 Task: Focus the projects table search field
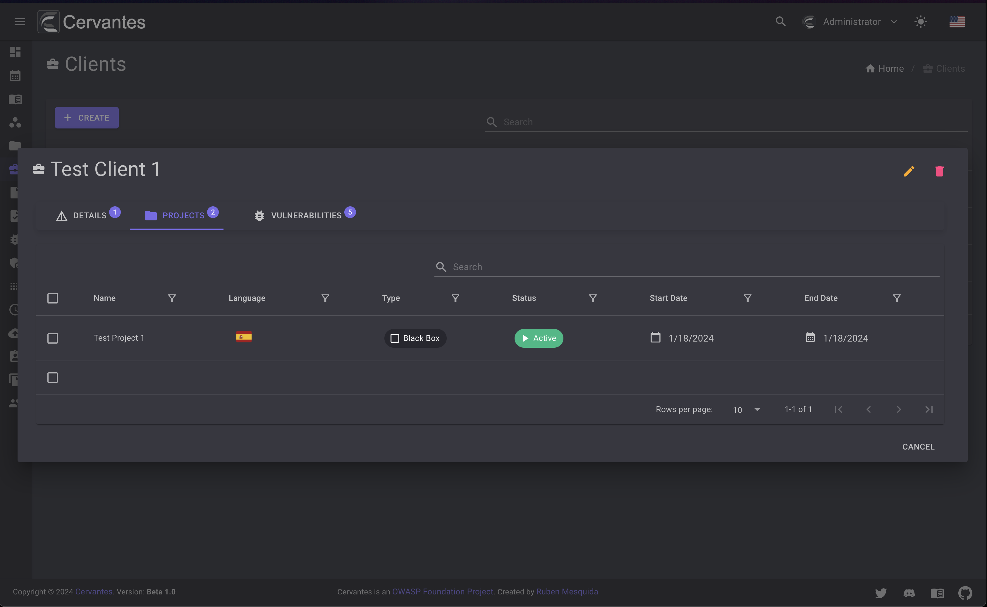tap(687, 267)
